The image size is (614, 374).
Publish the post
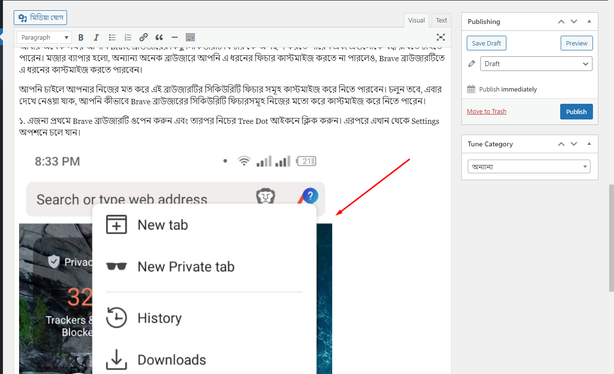point(576,111)
